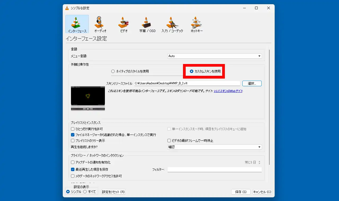339x201 pixels.
Task: Toggle 最近再生した項目を保存 checkbox
Action: [73, 169]
